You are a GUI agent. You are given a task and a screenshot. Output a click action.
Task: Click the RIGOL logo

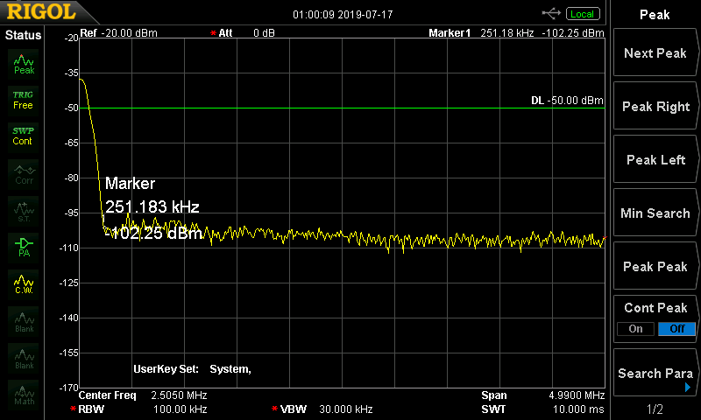(x=41, y=11)
